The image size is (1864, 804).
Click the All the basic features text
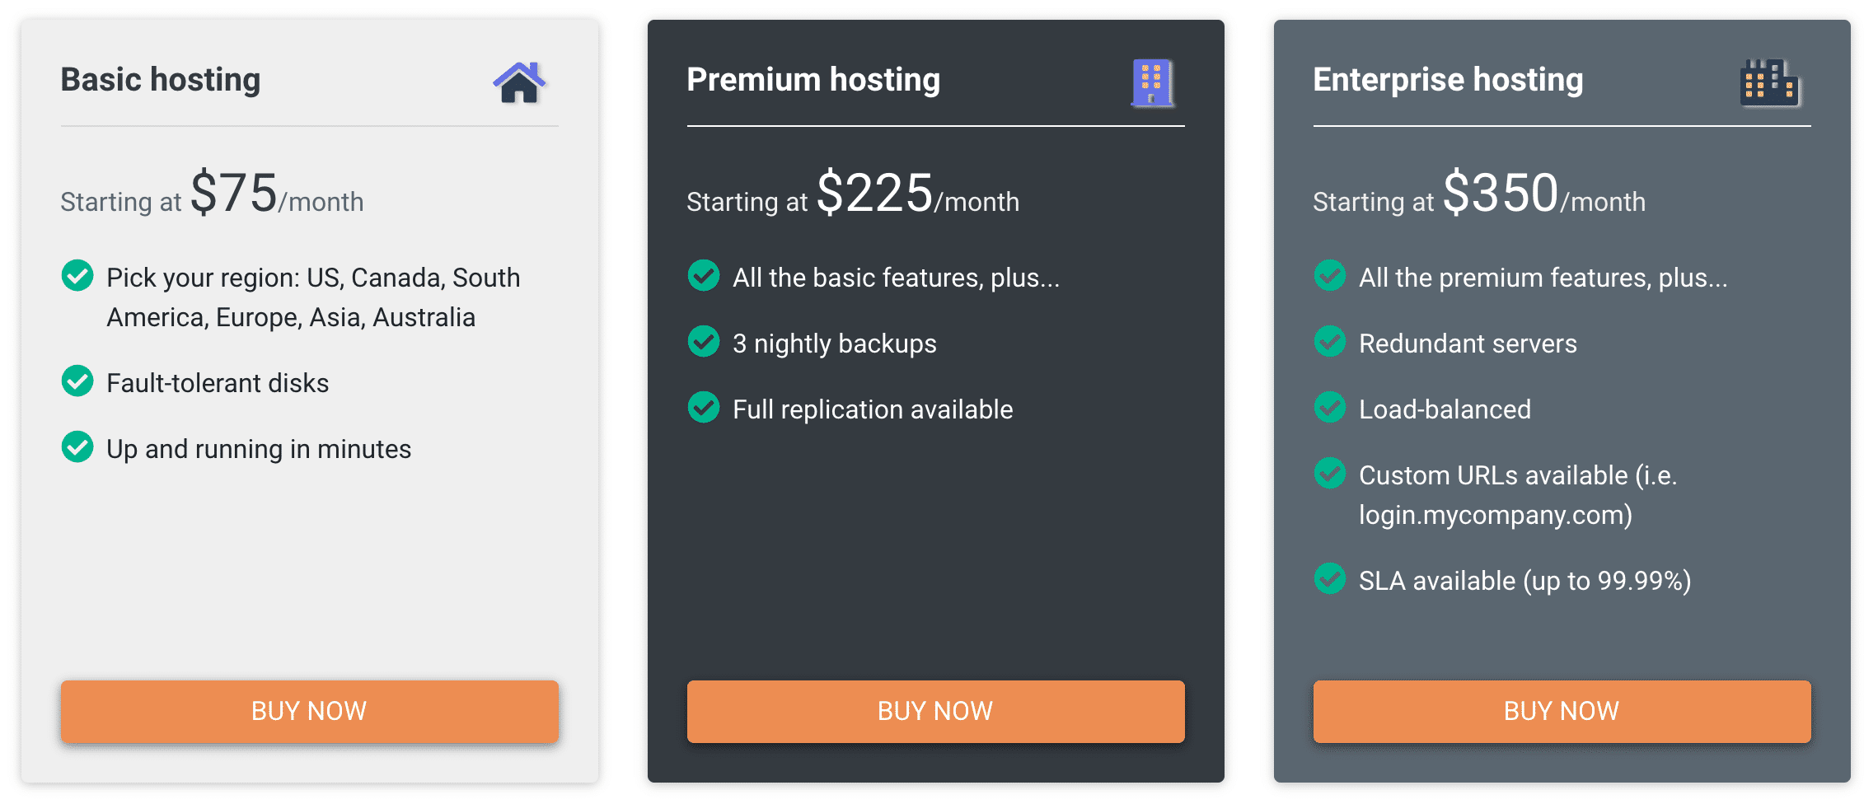pyautogui.click(x=896, y=277)
